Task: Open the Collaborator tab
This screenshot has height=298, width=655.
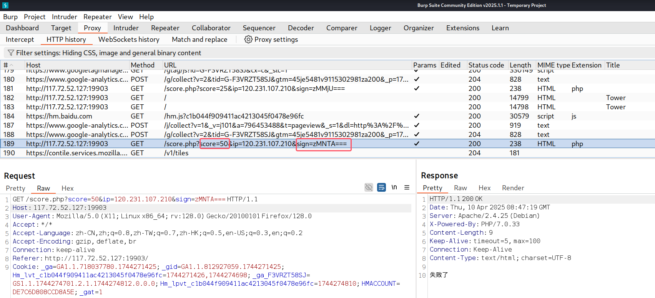Action: [x=211, y=28]
